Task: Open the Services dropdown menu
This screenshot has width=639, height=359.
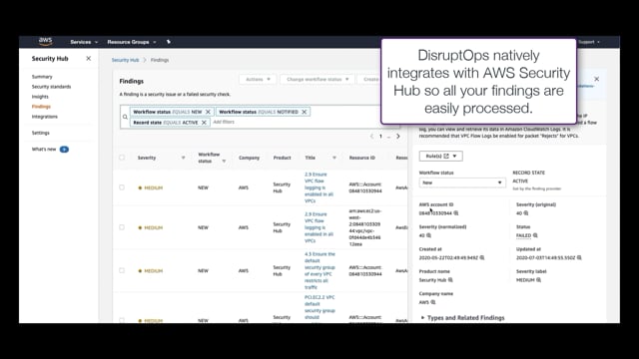Action: coord(84,42)
